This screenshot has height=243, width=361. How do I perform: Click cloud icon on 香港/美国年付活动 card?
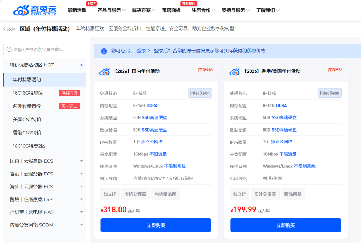click(234, 71)
